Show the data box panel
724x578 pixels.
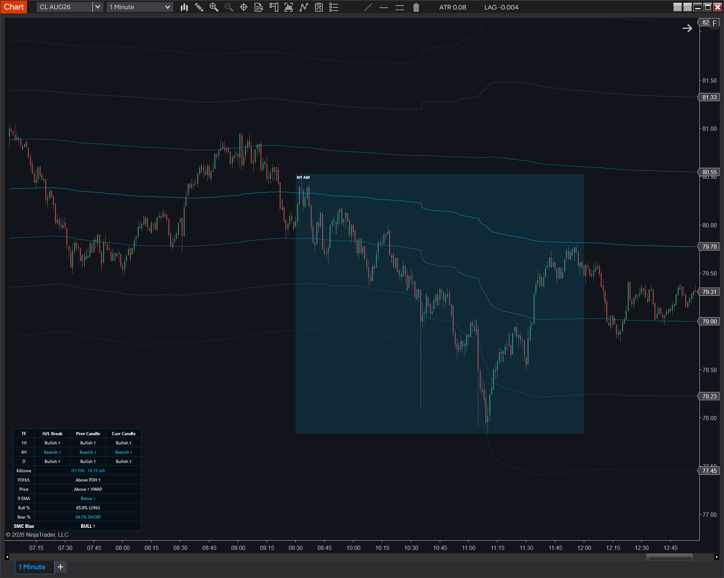pos(259,7)
